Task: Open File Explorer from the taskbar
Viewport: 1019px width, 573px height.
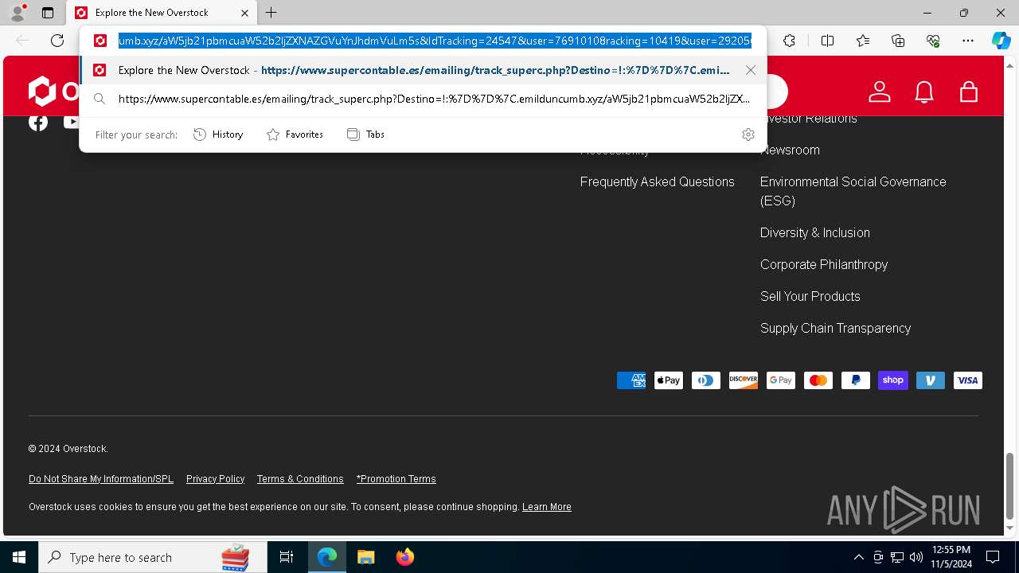Action: click(x=365, y=557)
